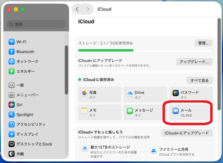Screen dimensions: 223x163
Task: Open the 管理... storage button
Action: coord(204,43)
